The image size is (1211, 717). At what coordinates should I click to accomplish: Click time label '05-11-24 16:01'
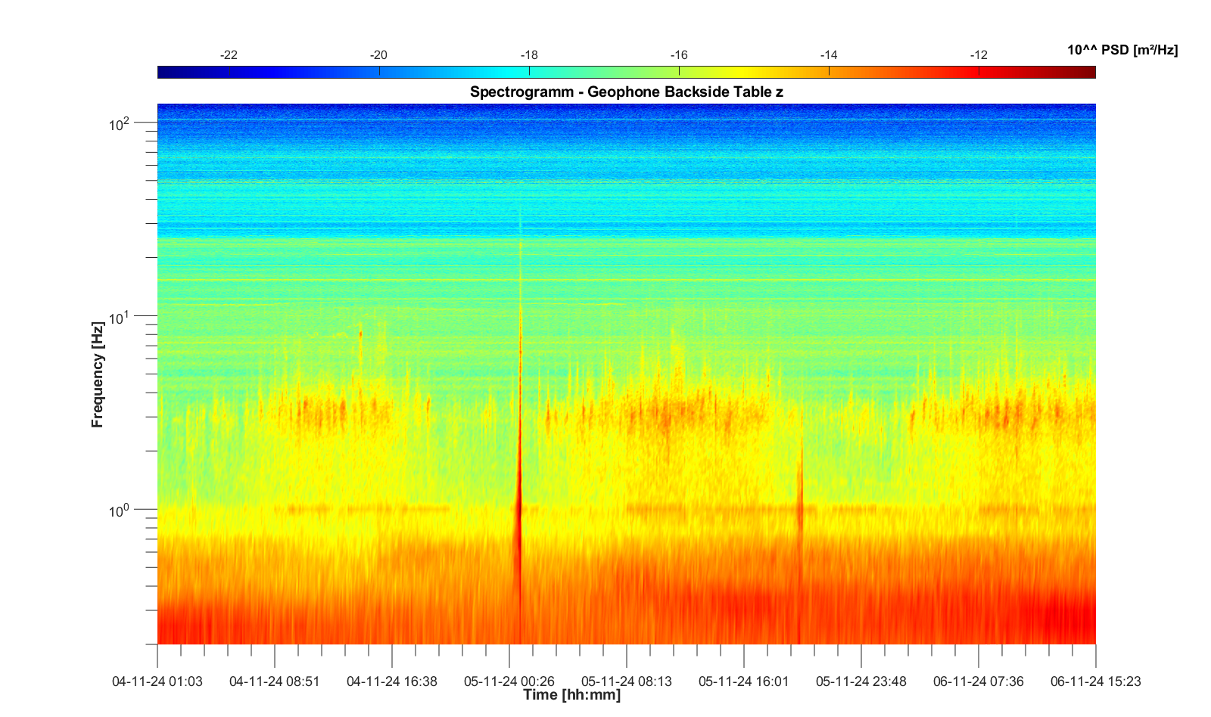point(744,681)
